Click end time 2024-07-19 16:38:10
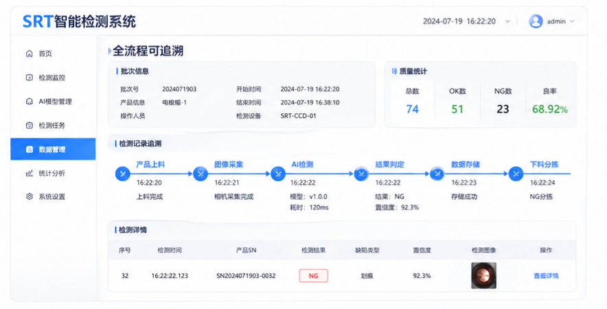The height and width of the screenshot is (309, 607). point(310,102)
